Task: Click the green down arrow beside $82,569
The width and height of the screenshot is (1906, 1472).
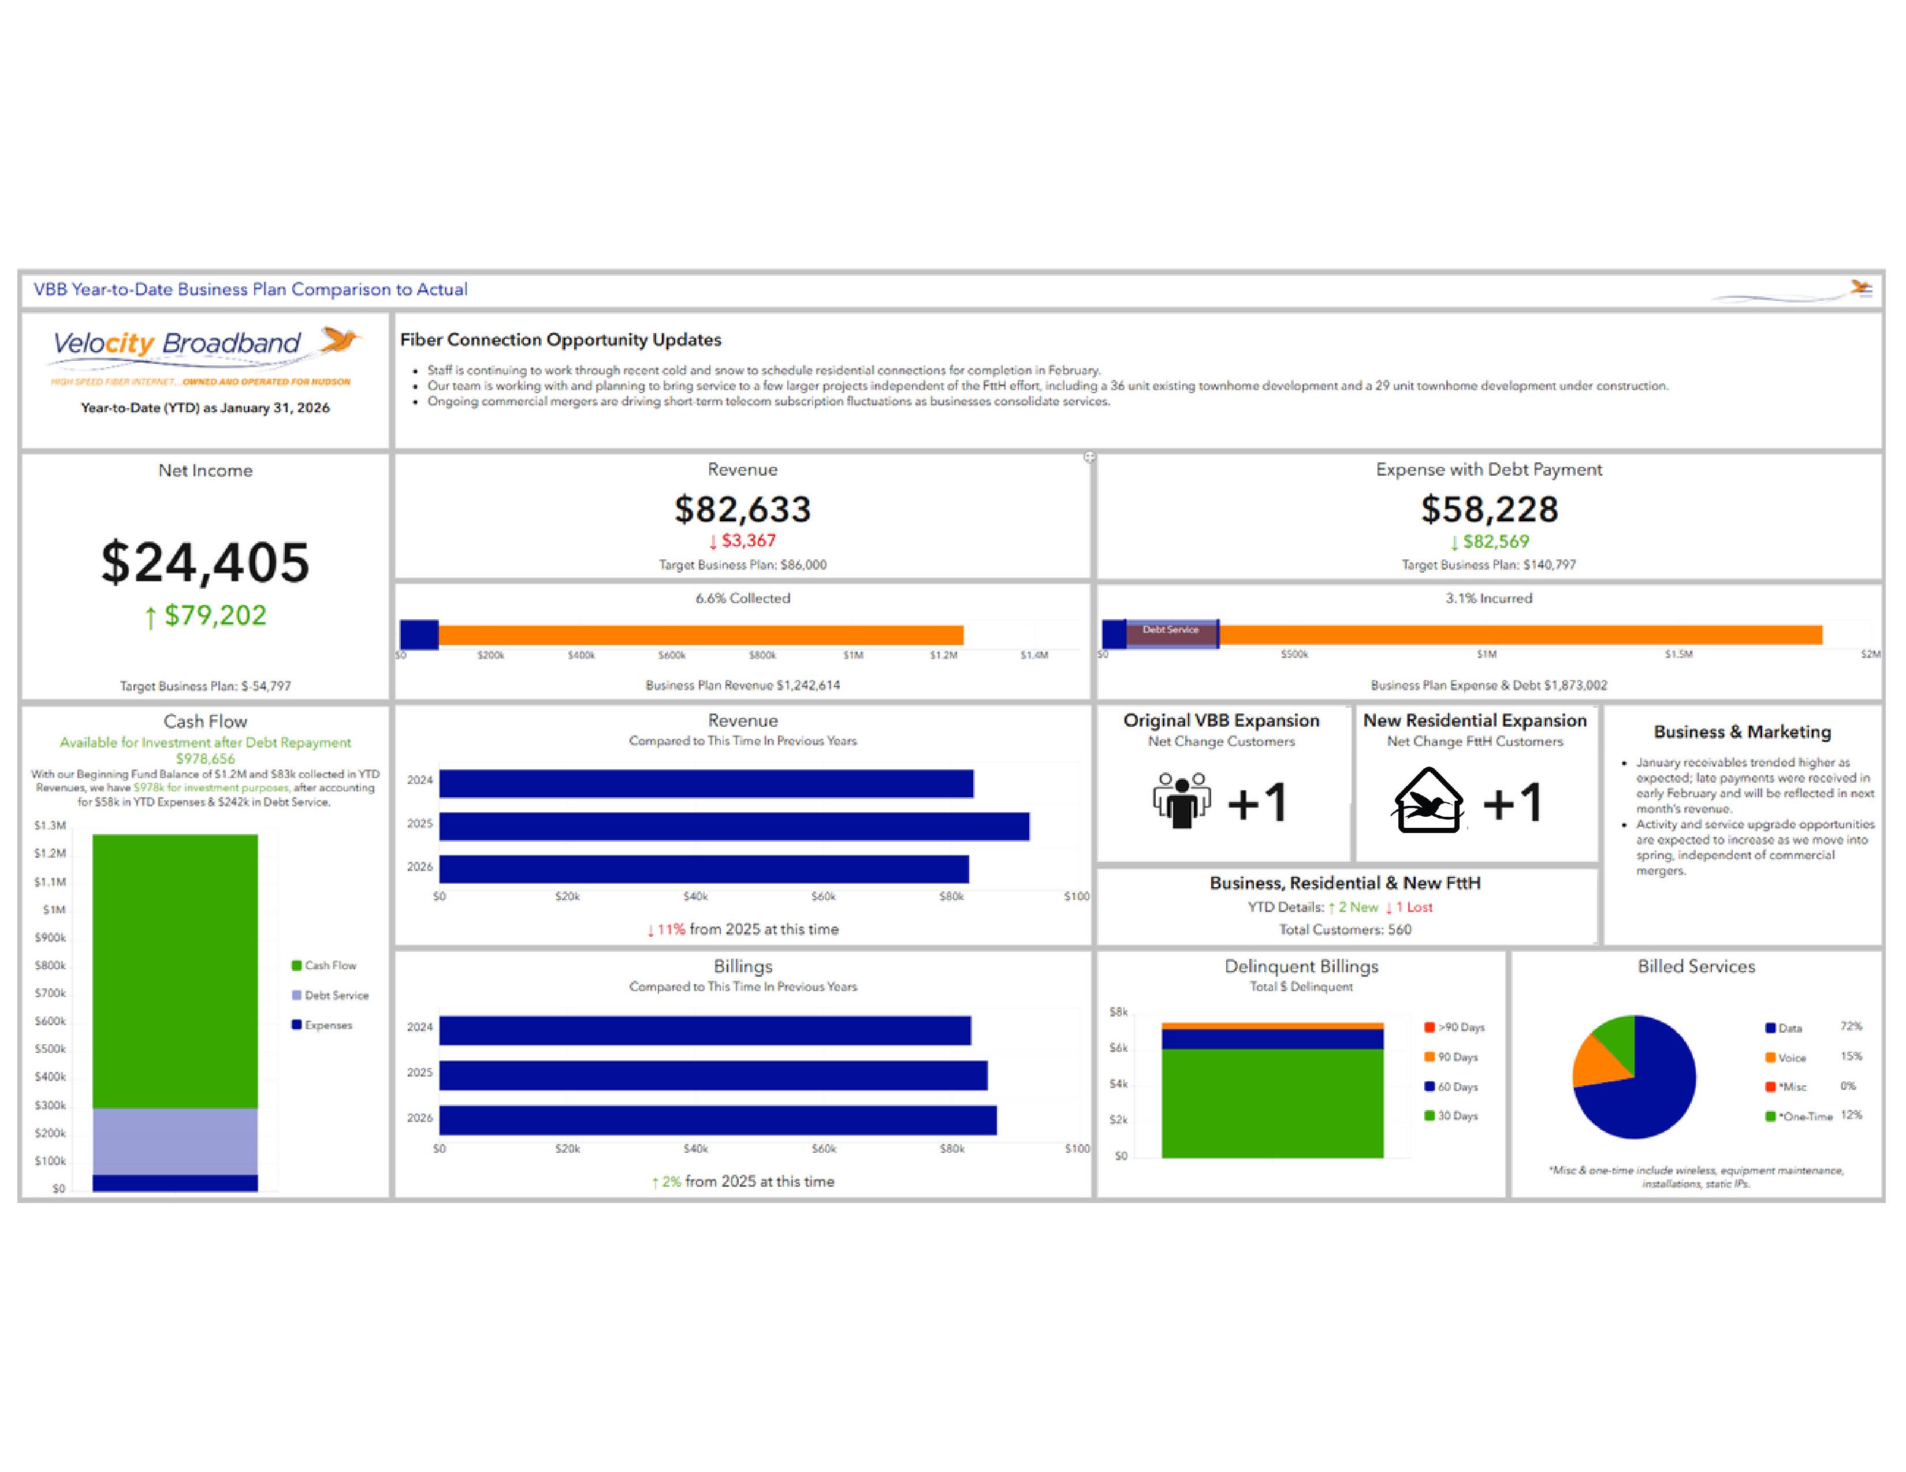Action: point(1454,543)
